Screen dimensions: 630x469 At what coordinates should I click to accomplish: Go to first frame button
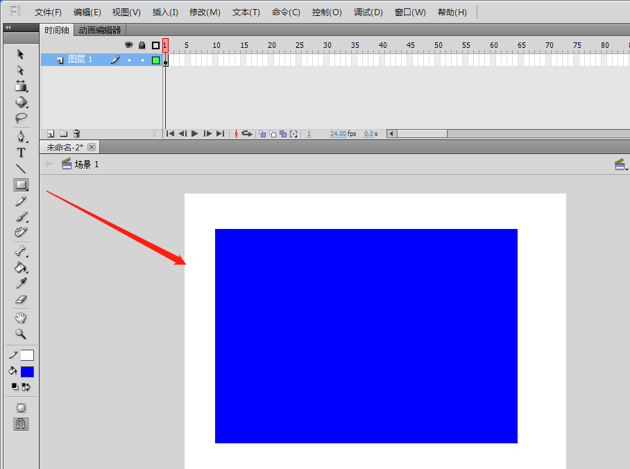[170, 134]
